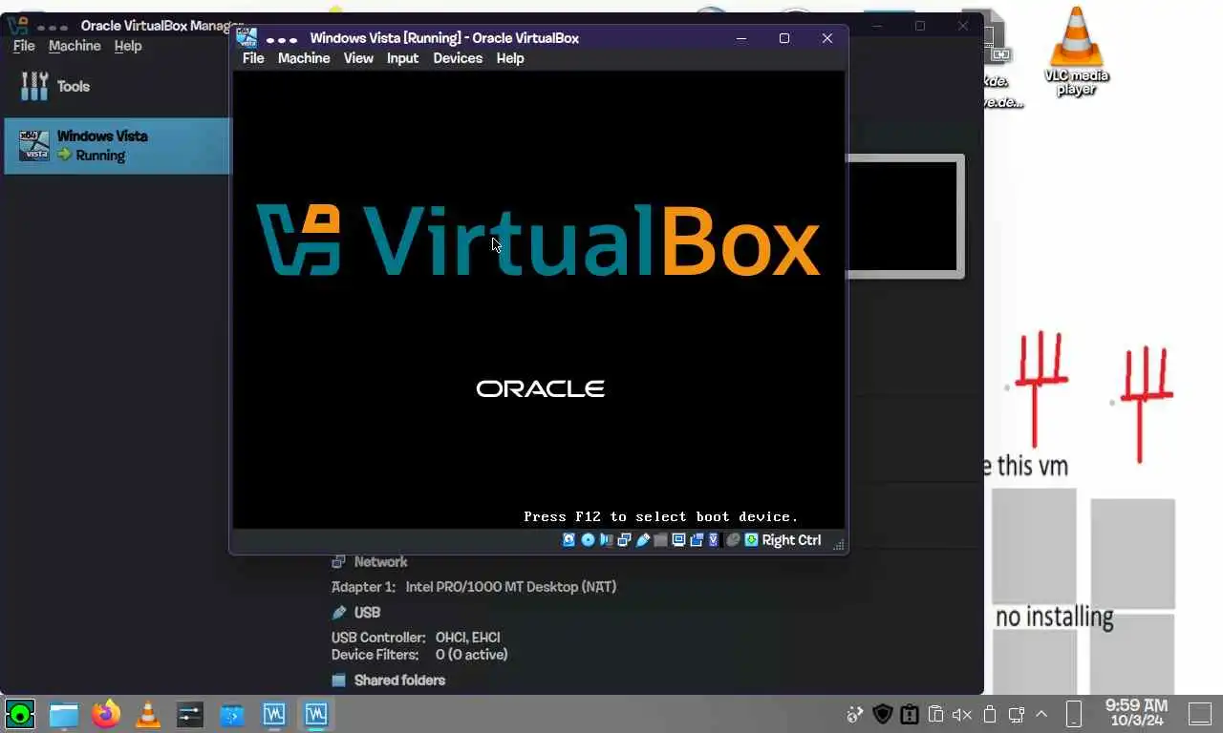Click the phone icon in system tray

[1073, 714]
